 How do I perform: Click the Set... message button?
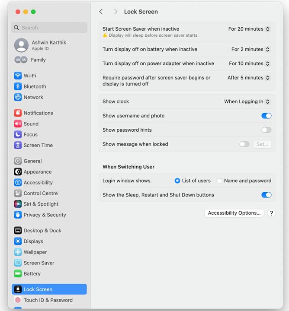point(262,144)
